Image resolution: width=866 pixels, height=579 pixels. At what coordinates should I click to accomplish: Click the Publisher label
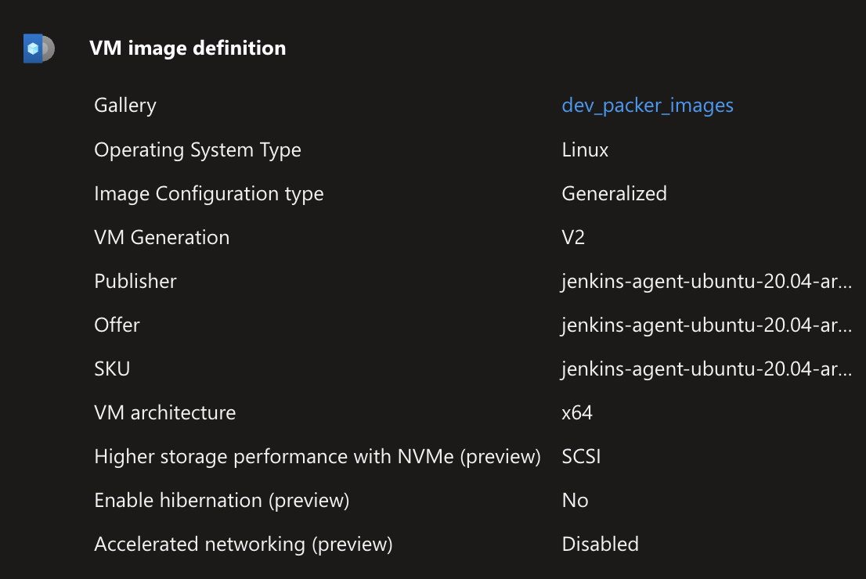point(135,281)
